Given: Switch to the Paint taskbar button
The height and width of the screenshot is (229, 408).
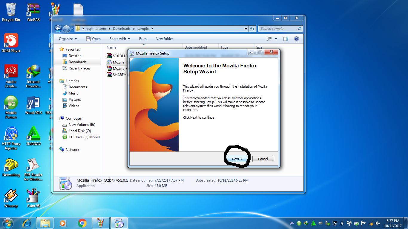Looking at the screenshot, I should click(x=101, y=223).
